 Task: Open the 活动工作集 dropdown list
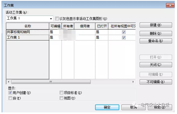point(51,19)
